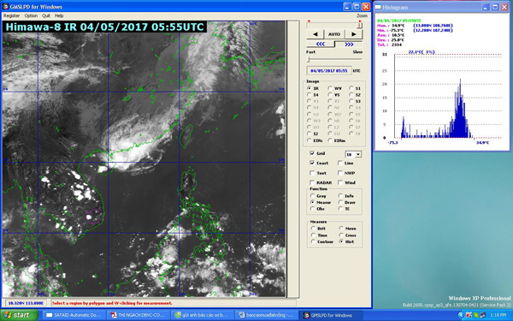Click the frame position slider thumb

(359, 25)
